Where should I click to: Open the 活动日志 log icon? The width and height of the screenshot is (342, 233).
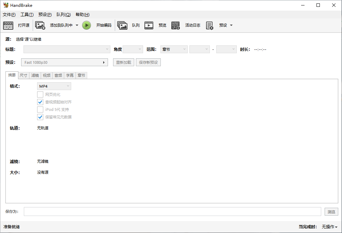pyautogui.click(x=175, y=25)
